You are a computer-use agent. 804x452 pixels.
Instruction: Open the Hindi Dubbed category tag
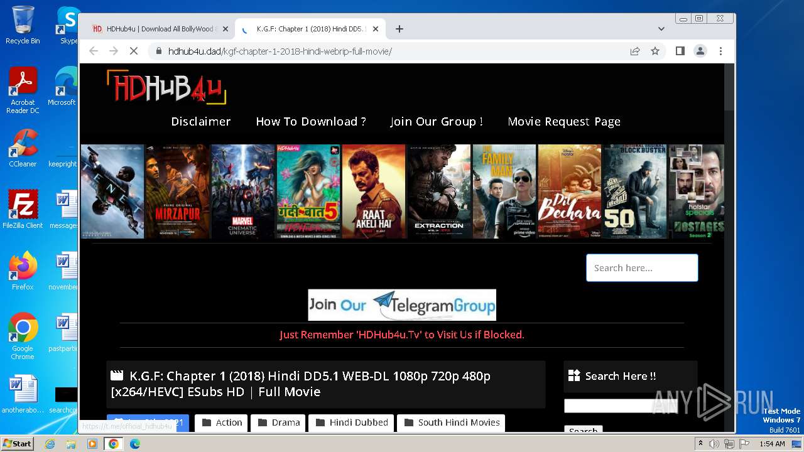tap(351, 422)
